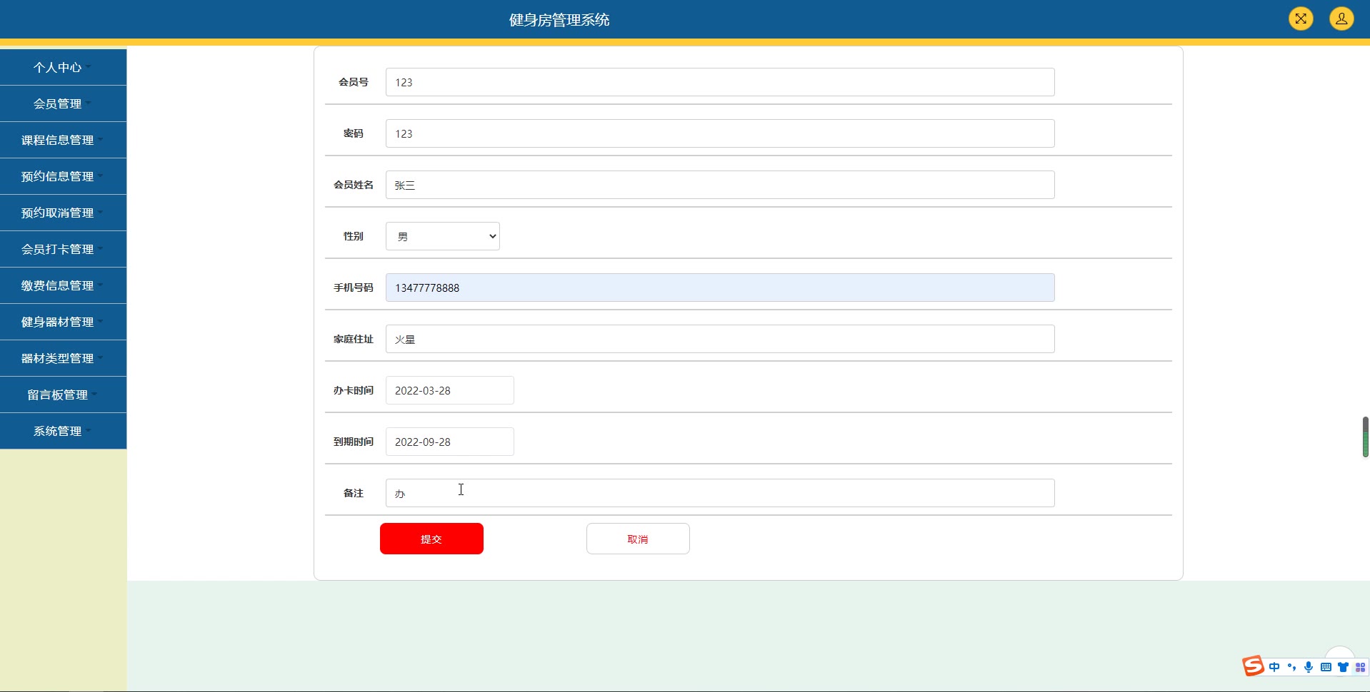The height and width of the screenshot is (692, 1370).
Task: Click the 到期时间 field label
Action: click(354, 442)
